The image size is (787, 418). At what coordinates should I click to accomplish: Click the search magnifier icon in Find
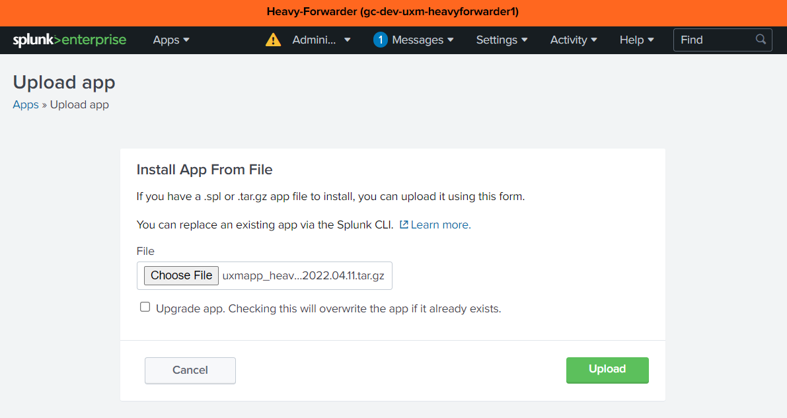pyautogui.click(x=761, y=39)
